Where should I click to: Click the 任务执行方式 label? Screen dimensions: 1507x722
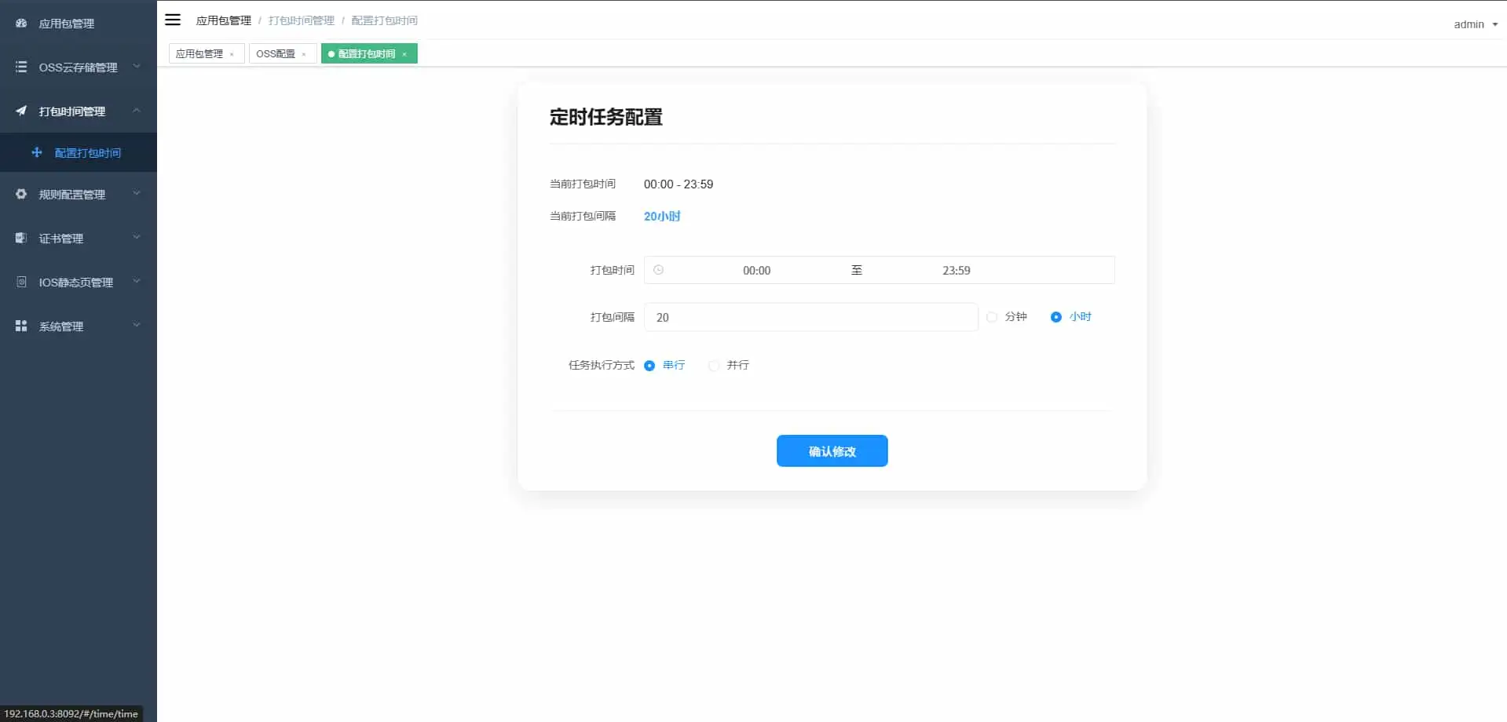(602, 365)
